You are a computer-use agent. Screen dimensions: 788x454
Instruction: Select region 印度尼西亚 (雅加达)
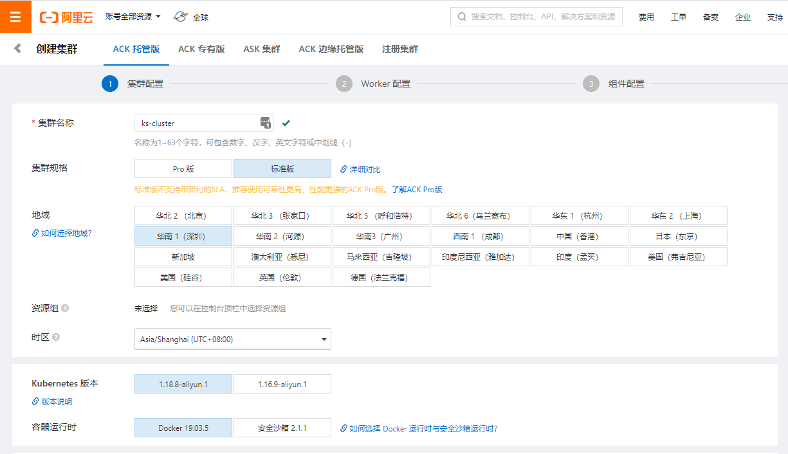(481, 257)
